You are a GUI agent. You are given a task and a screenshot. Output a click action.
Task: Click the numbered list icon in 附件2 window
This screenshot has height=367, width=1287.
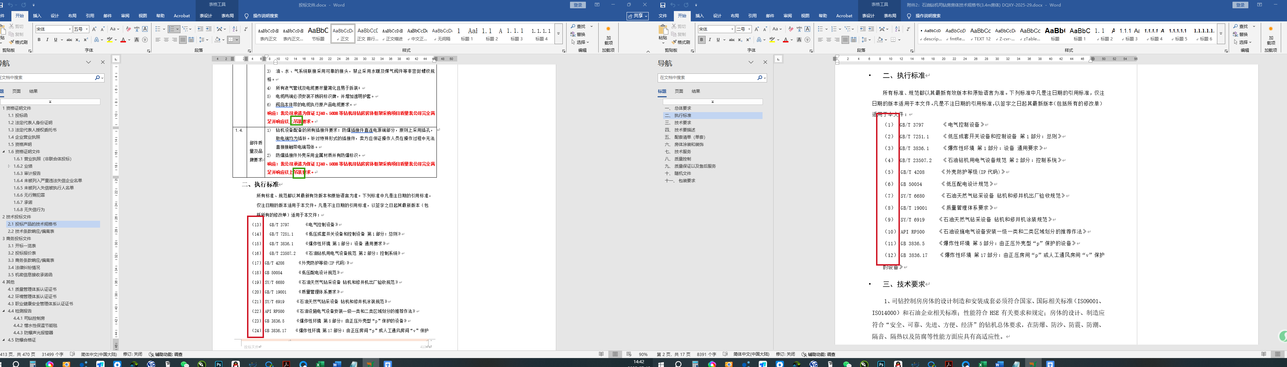(x=834, y=29)
